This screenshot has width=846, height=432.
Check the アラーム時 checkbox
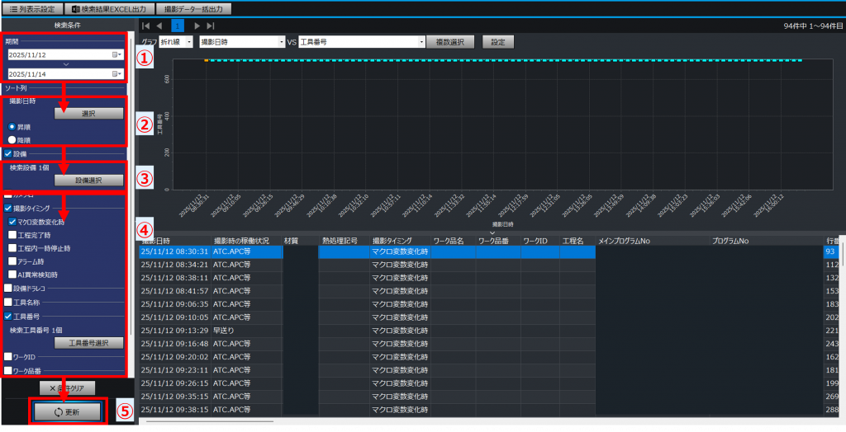12,261
